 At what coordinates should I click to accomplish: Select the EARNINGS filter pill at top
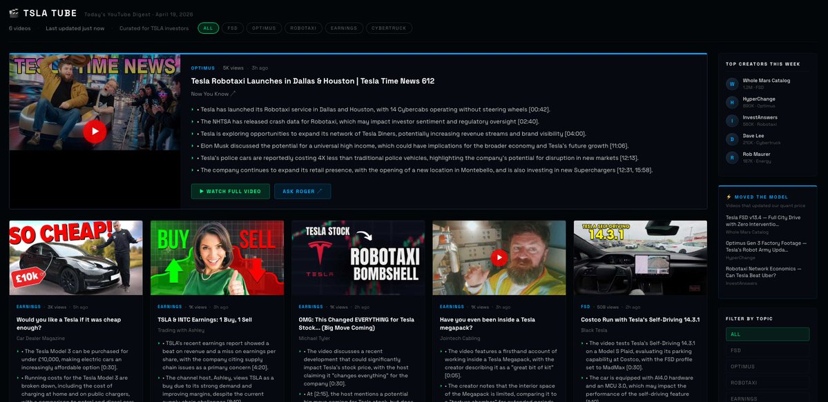point(344,28)
